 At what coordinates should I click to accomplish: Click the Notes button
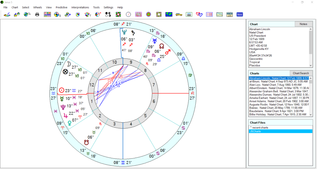pos(303,24)
